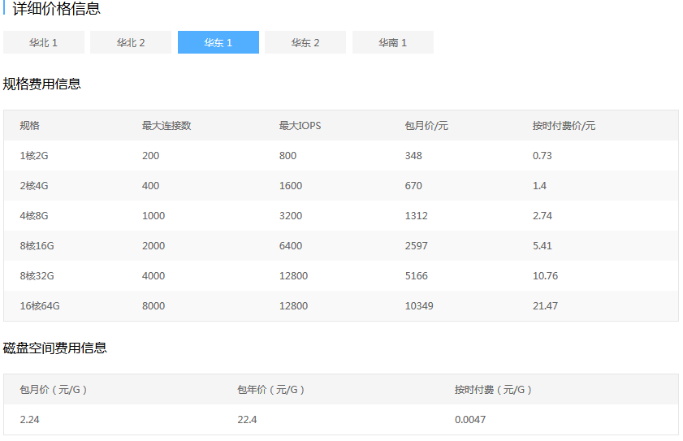Click the hourly price 0.73
Viewport: 683px width, 441px height.
[x=543, y=156]
